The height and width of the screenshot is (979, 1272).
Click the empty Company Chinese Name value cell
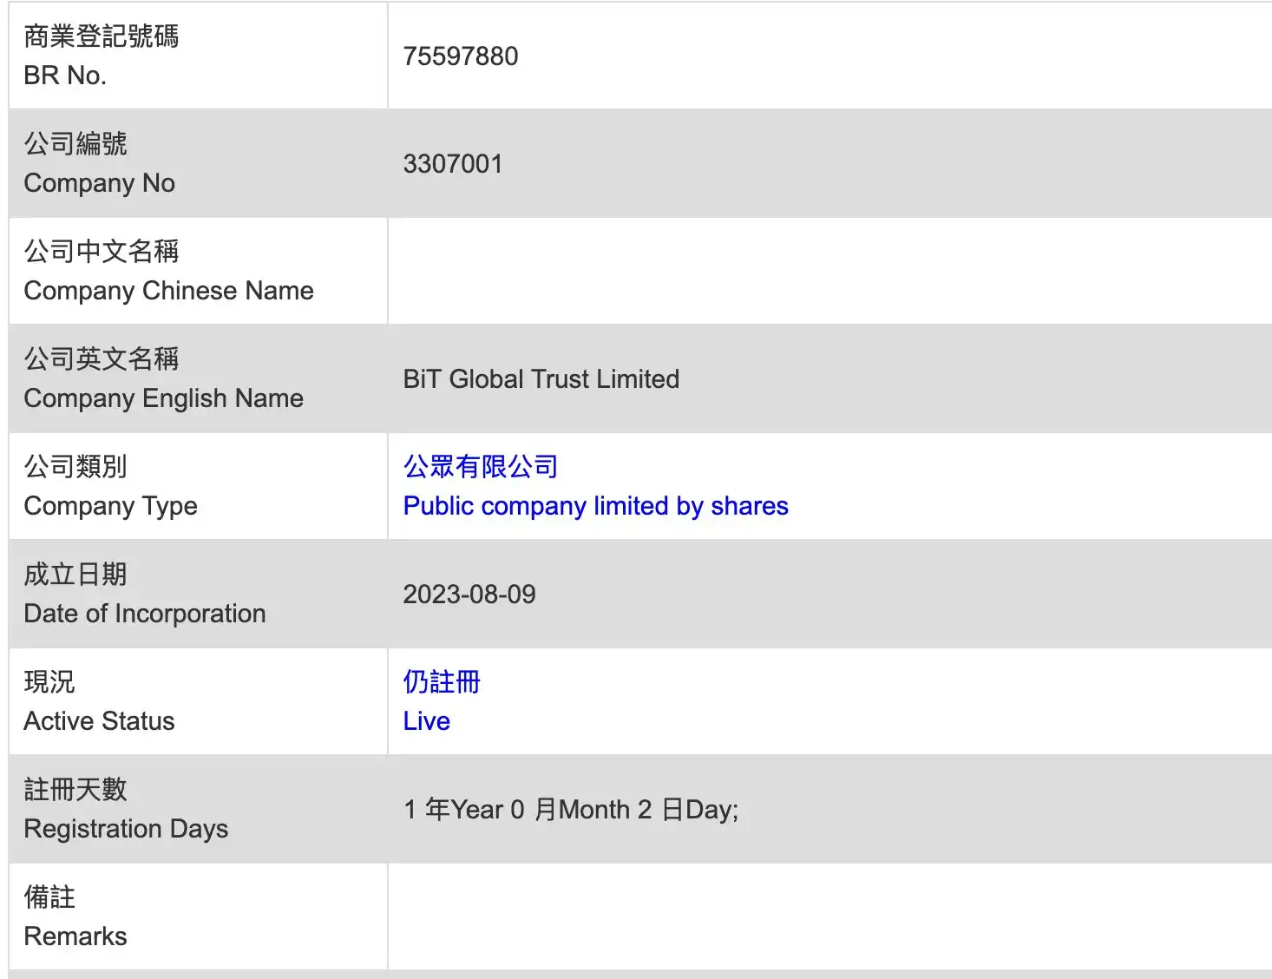pos(829,272)
